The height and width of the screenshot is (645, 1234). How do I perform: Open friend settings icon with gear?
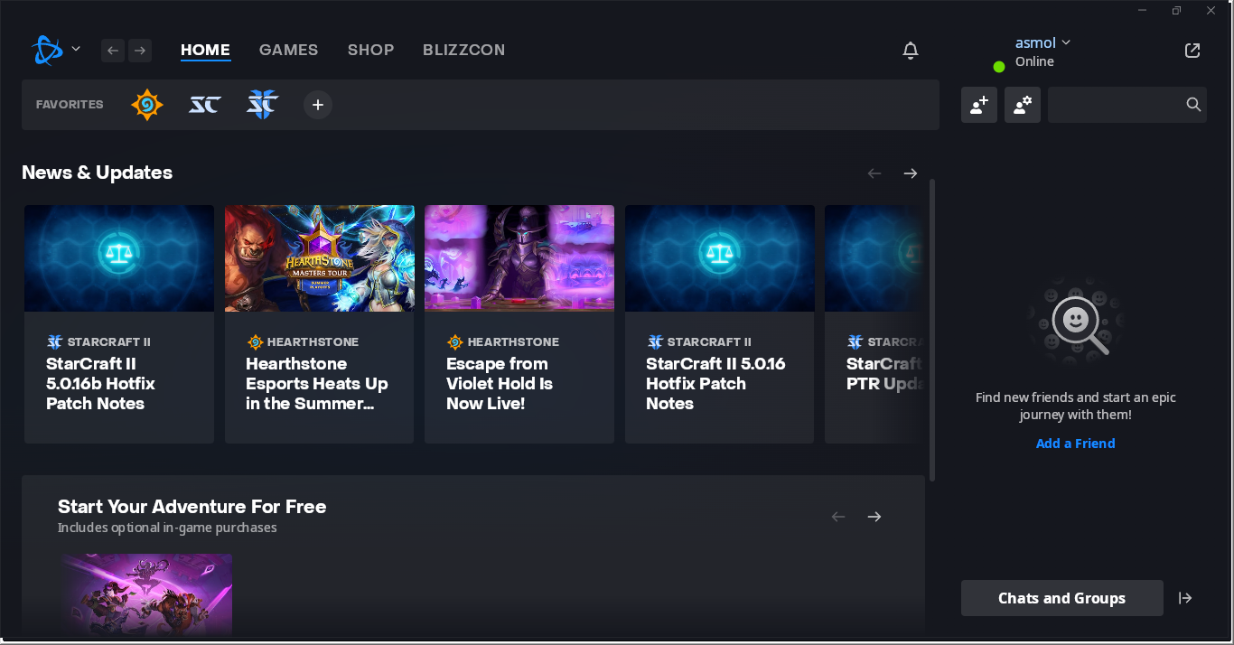pyautogui.click(x=1023, y=105)
